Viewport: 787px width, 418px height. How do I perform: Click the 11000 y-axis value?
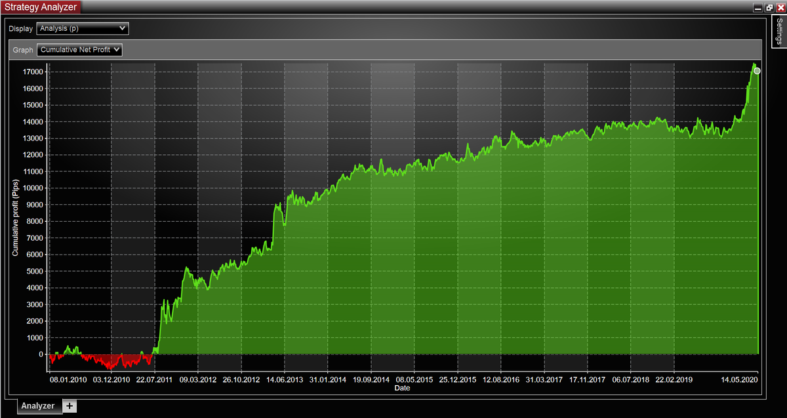pyautogui.click(x=33, y=171)
